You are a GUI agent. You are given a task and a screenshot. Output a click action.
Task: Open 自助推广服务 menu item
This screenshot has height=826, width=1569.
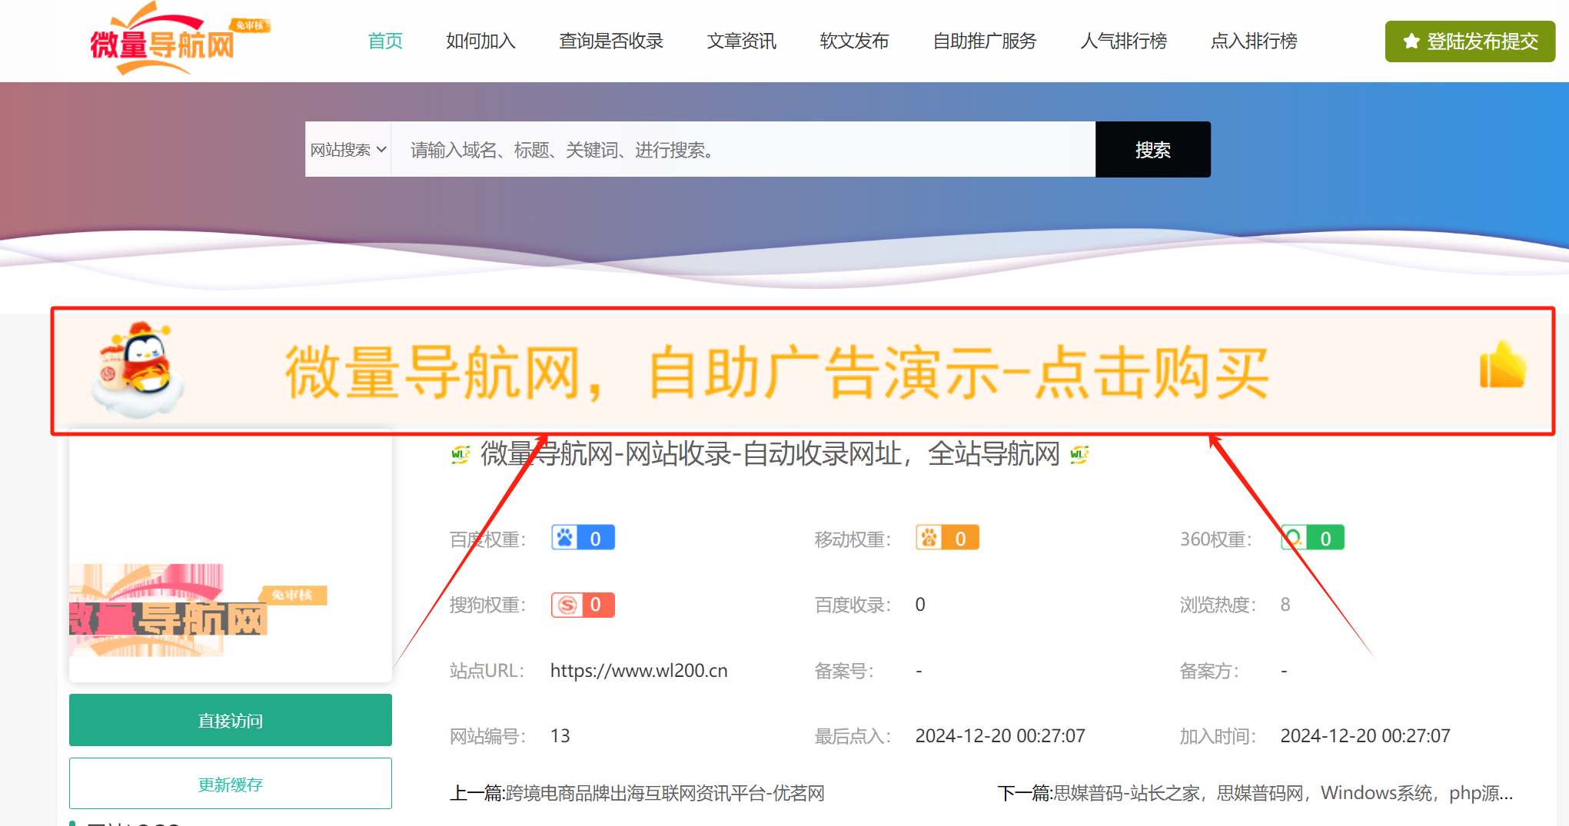point(985,41)
